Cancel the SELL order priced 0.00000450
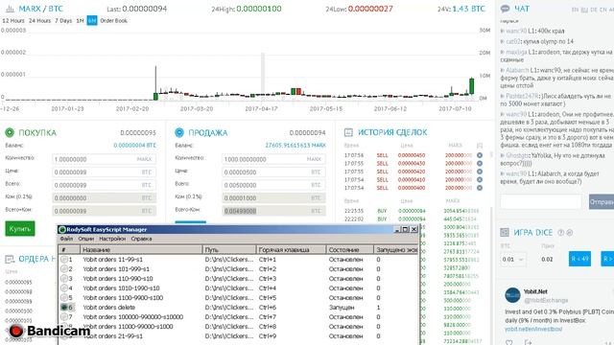This screenshot has height=345, width=614. coord(480,155)
